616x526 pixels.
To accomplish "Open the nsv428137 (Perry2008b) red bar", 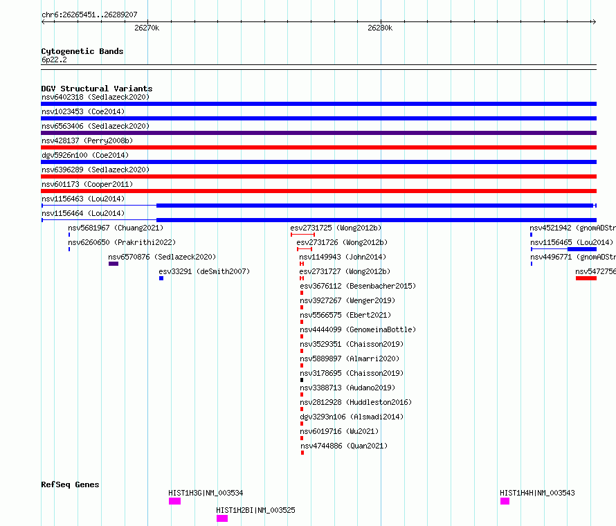I will (x=318, y=147).
